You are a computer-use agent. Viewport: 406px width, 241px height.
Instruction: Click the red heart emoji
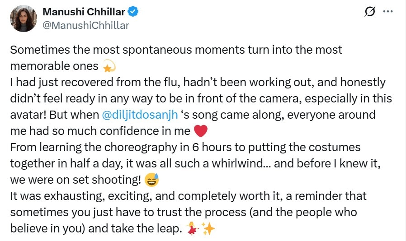click(x=200, y=132)
